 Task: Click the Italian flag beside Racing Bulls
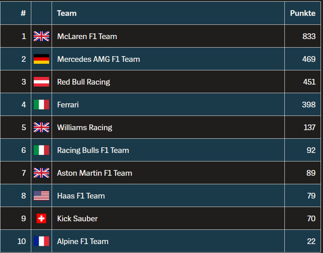tap(41, 150)
